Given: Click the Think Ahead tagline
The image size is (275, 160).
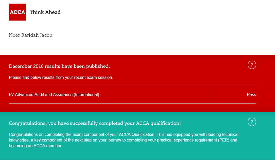Looking at the screenshot, I should (x=45, y=12).
